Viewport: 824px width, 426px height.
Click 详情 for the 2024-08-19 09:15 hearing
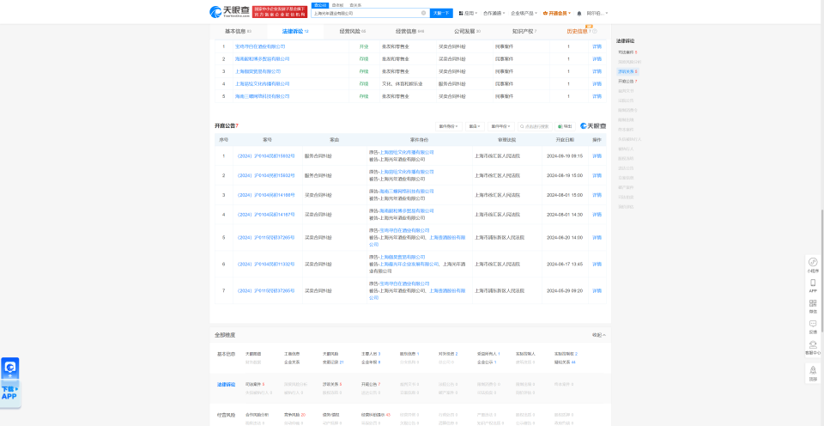[x=597, y=156]
